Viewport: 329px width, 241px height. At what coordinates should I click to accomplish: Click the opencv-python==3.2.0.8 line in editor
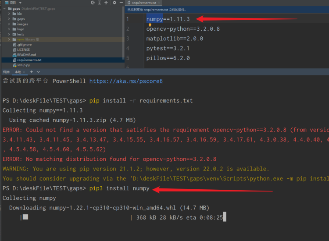click(183, 29)
